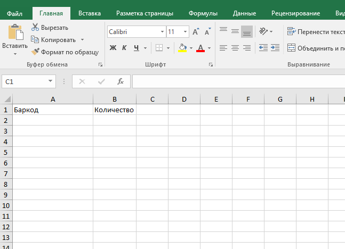
Task: Toggle italic formatting (К)
Action: 124,48
